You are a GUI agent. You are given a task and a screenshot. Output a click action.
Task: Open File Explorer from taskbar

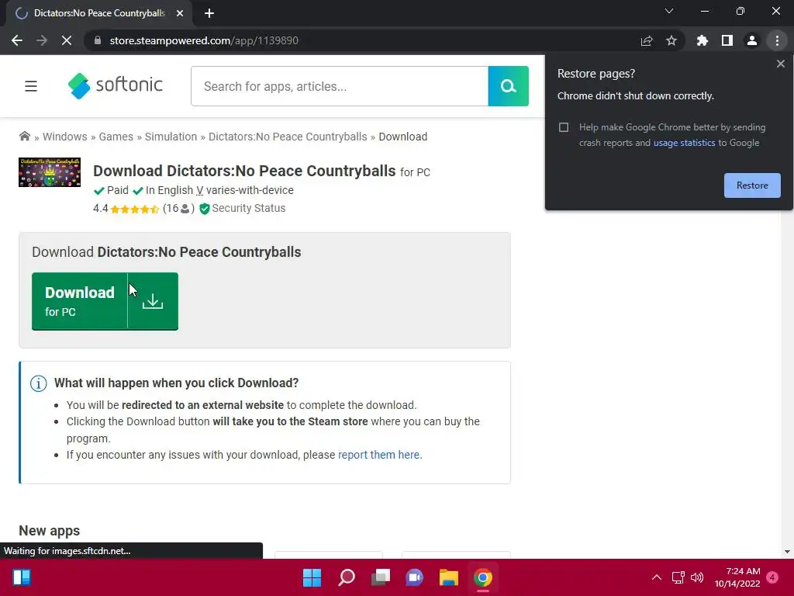[449, 577]
